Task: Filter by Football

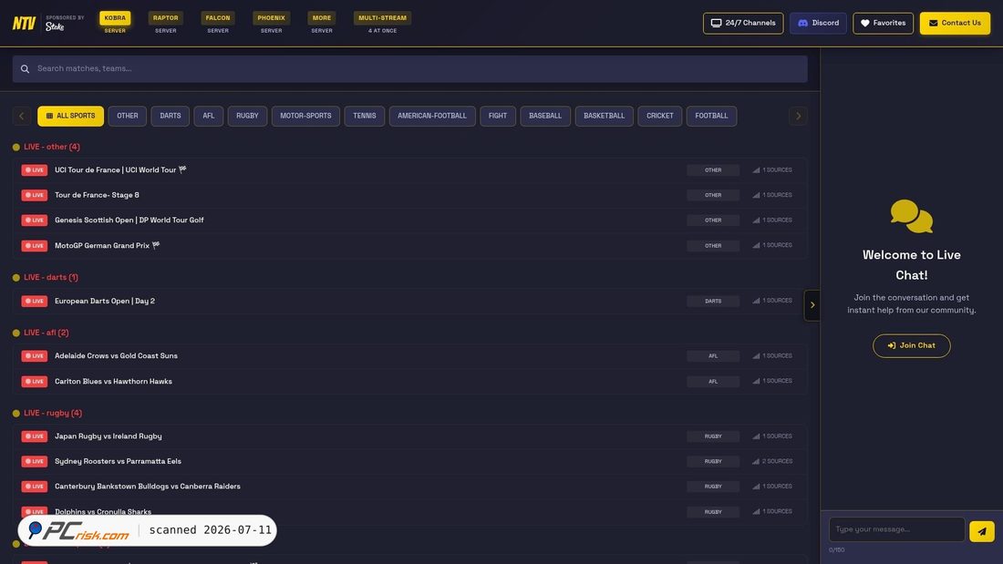Action: click(x=711, y=116)
